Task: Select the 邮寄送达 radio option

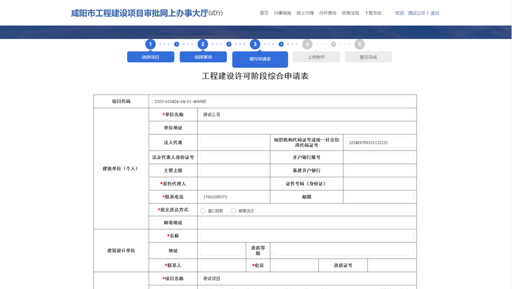Action: (x=234, y=211)
